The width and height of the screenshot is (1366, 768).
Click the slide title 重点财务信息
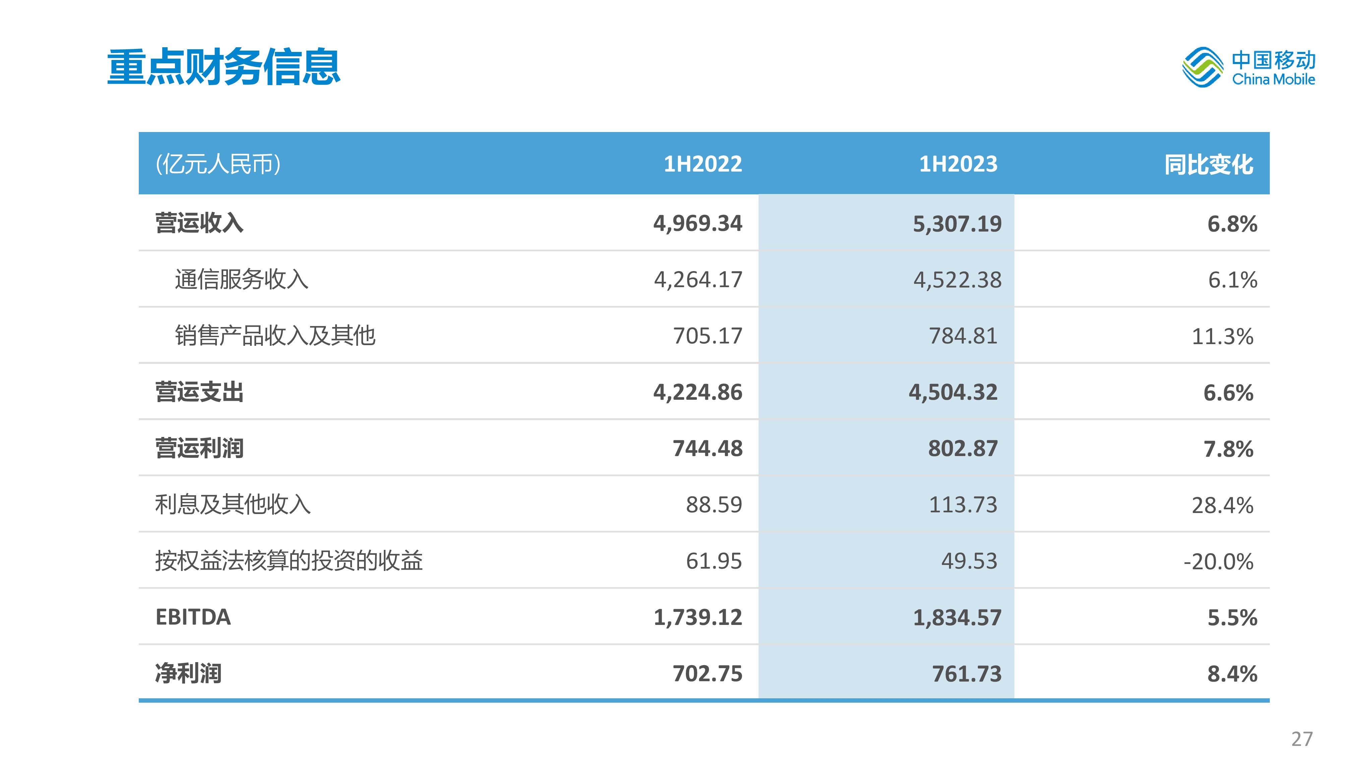click(223, 67)
